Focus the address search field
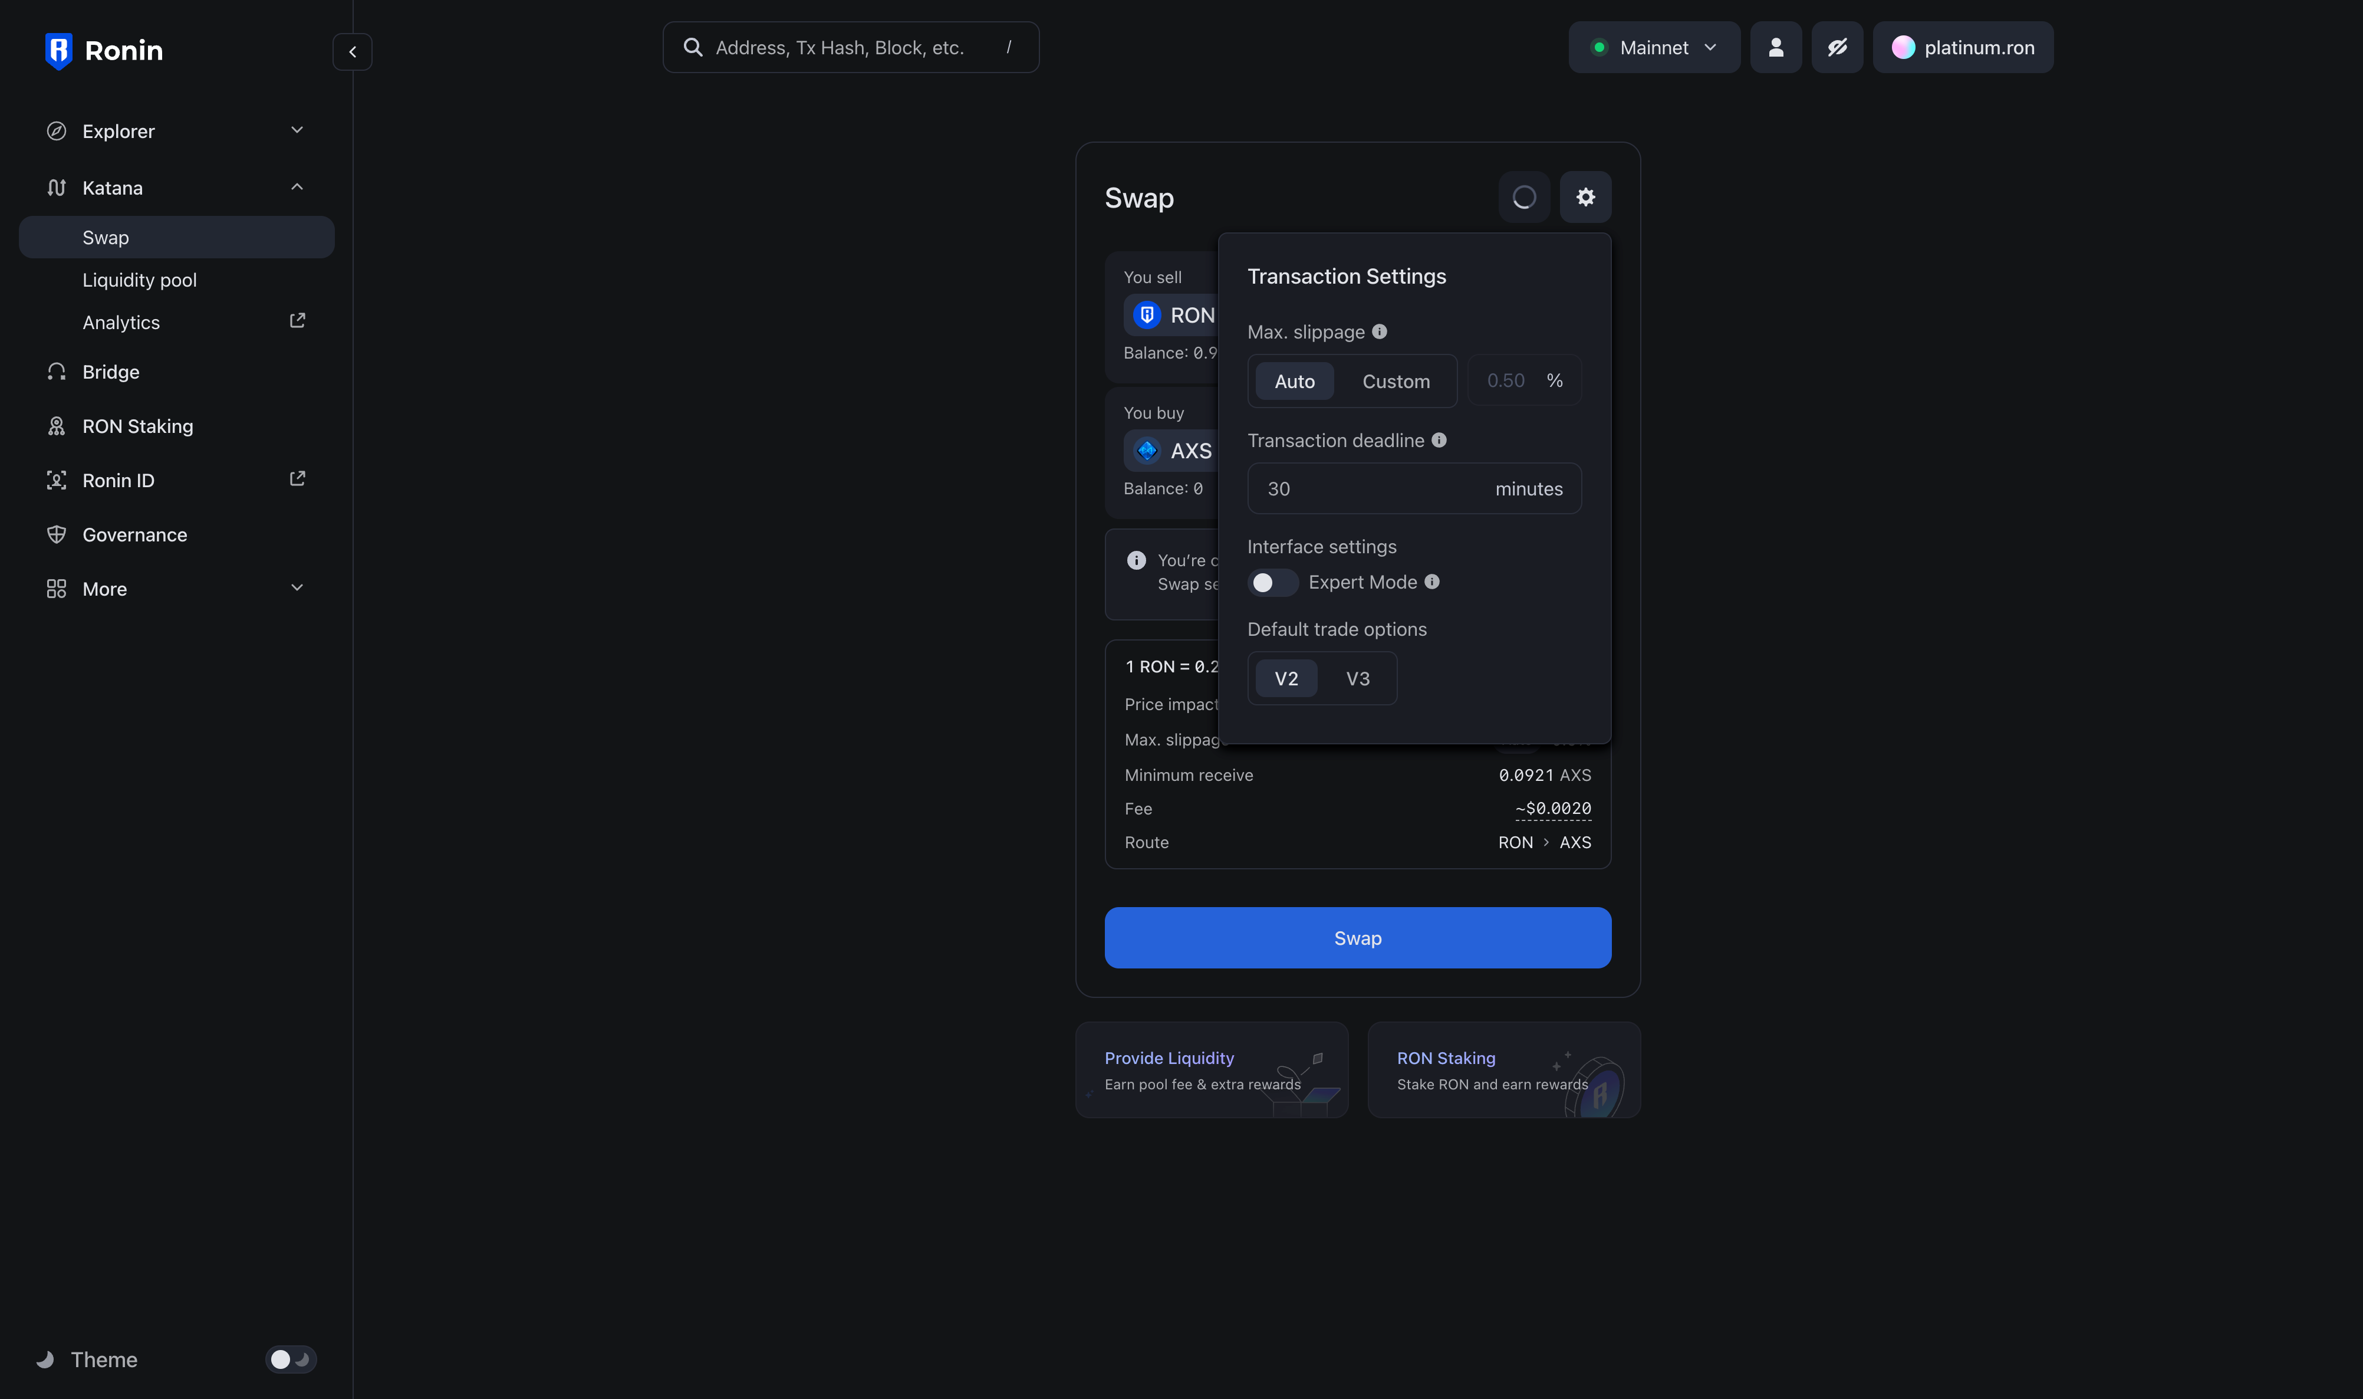 [851, 47]
